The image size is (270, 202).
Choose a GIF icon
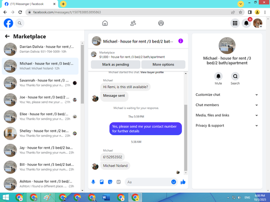pyautogui.click(x=118, y=182)
